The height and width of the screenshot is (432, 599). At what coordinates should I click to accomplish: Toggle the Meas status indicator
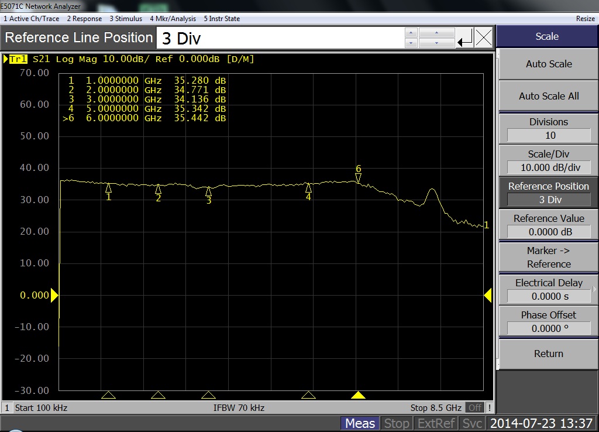point(360,423)
